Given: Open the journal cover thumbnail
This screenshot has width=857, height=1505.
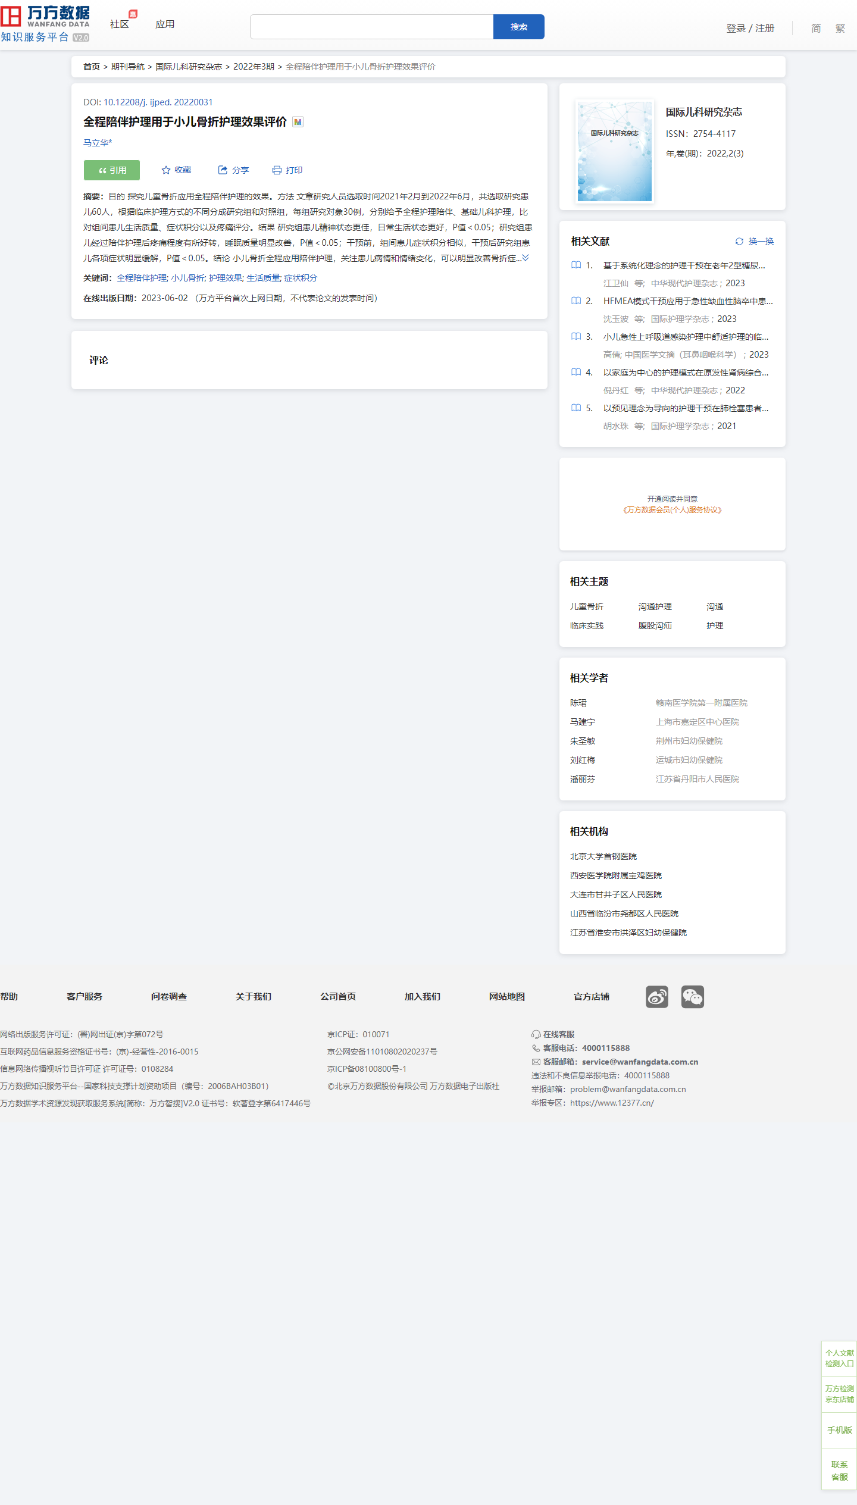Looking at the screenshot, I should tap(615, 151).
